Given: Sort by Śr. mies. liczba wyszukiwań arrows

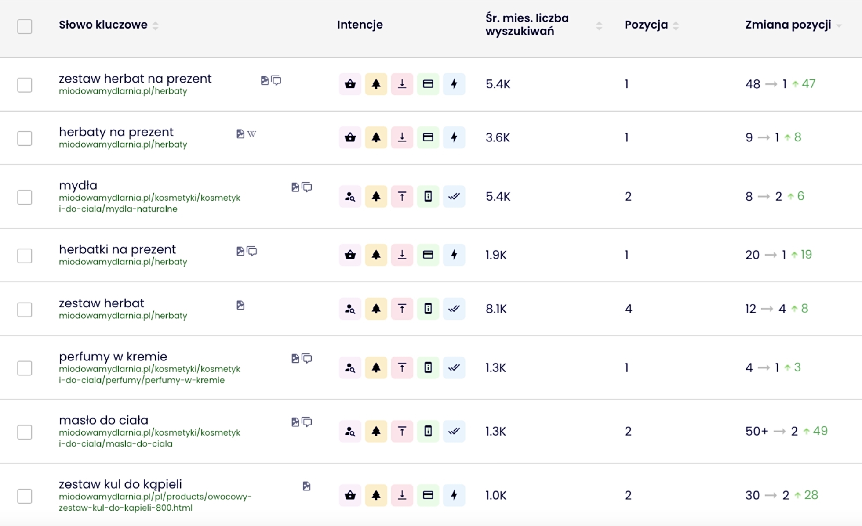Looking at the screenshot, I should (599, 26).
